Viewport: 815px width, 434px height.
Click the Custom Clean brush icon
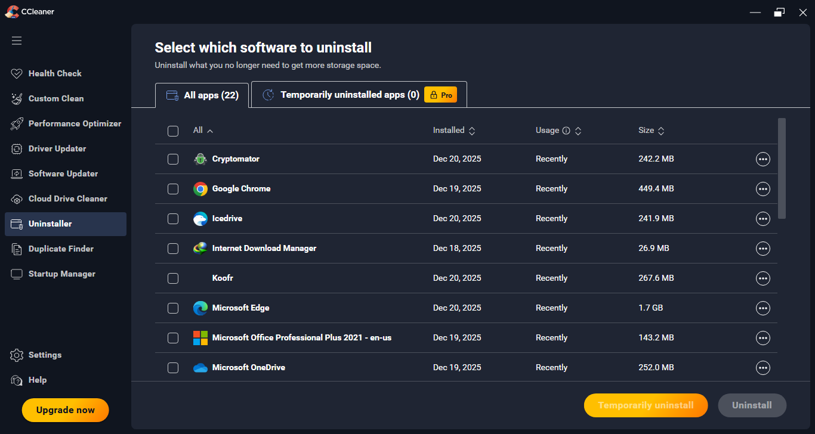point(17,99)
